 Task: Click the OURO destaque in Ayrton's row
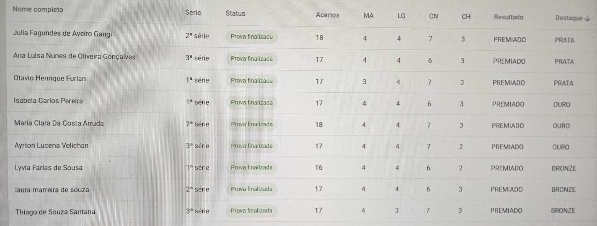point(560,147)
